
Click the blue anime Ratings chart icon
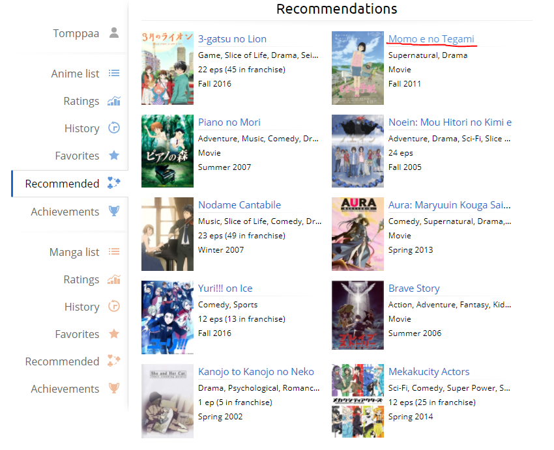point(114,101)
